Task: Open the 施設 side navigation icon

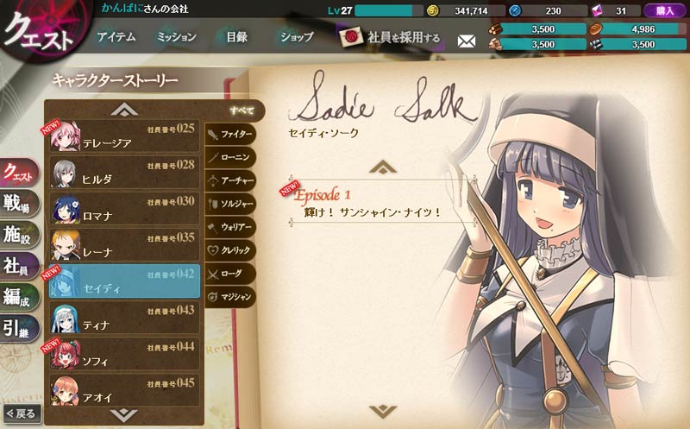Action: [x=19, y=235]
